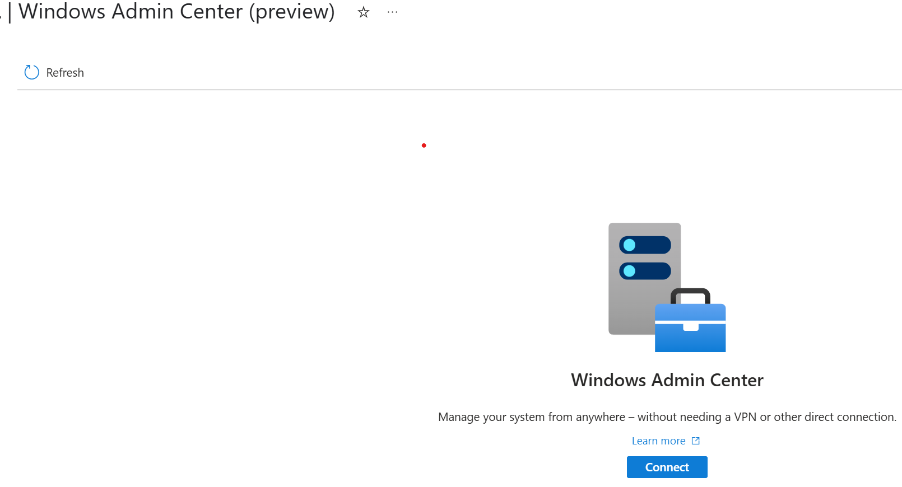Screen dimensions: 902x487
Task: Click the 'Windows Admin Center (preview)' page title
Action: [176, 12]
